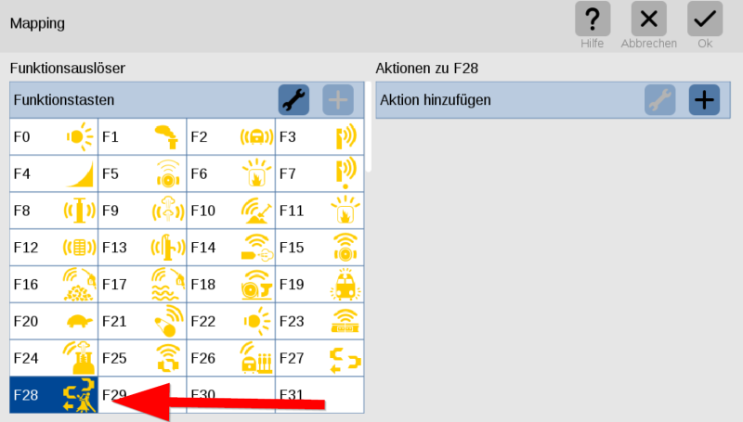743x422 pixels.
Task: Open function keys wrench settings
Action: pos(293,100)
